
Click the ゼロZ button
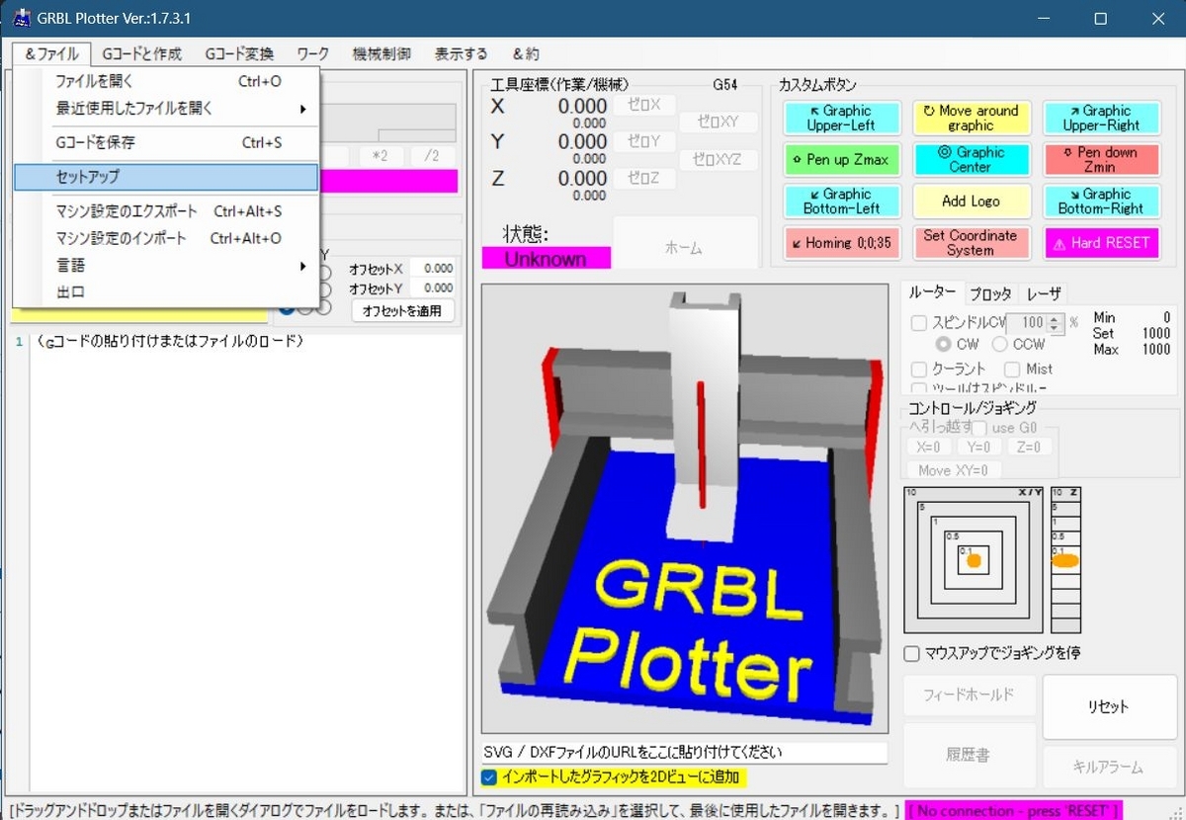(644, 178)
